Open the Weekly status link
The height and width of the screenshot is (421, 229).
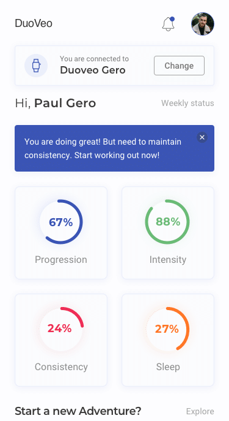[187, 103]
